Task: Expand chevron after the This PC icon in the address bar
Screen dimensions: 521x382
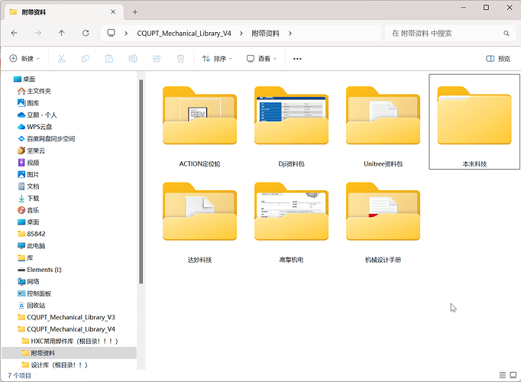Action: pos(126,33)
